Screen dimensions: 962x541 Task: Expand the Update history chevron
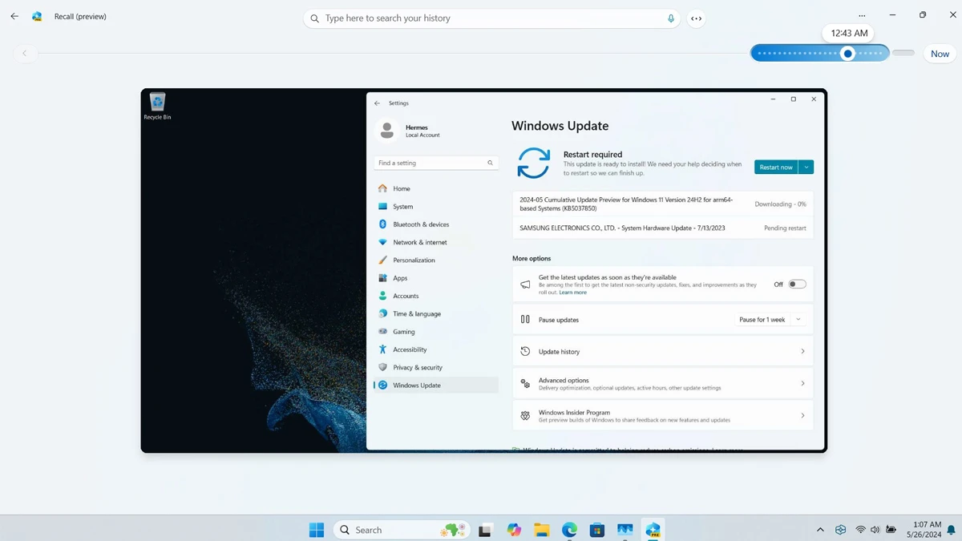pyautogui.click(x=802, y=351)
